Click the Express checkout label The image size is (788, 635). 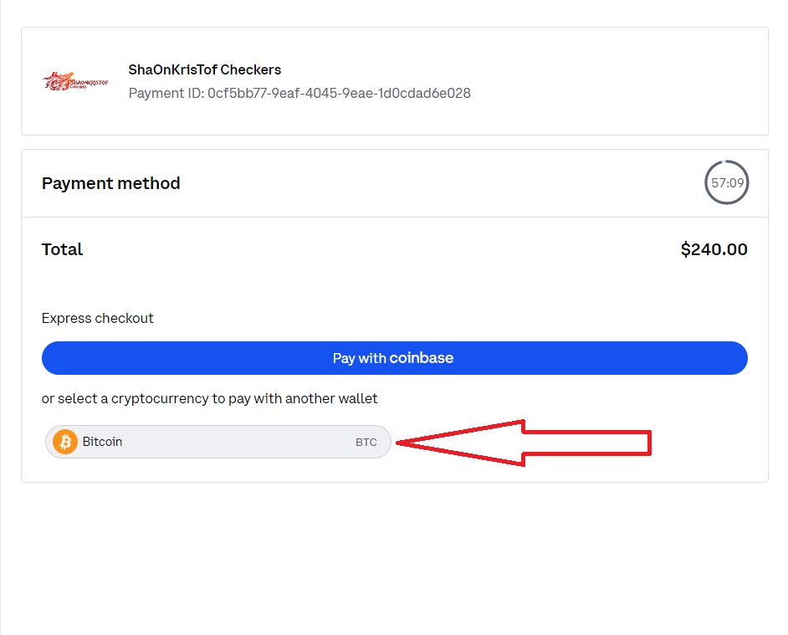[98, 318]
